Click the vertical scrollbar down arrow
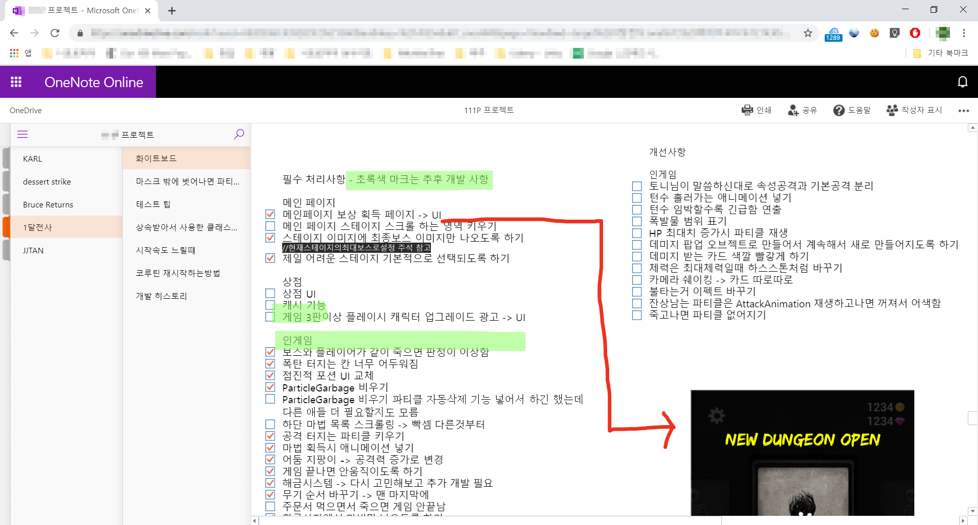This screenshot has width=978, height=525. tap(972, 511)
